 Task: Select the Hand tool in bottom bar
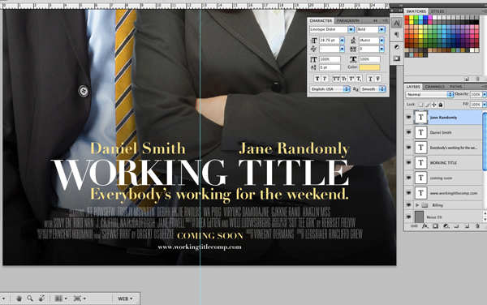tap(19, 299)
